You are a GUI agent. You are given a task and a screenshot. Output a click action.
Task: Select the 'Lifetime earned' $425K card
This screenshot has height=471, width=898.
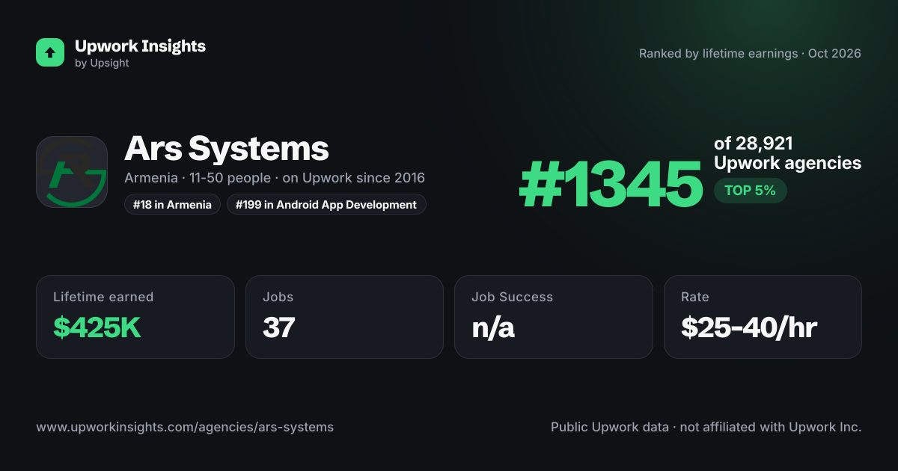pos(135,317)
